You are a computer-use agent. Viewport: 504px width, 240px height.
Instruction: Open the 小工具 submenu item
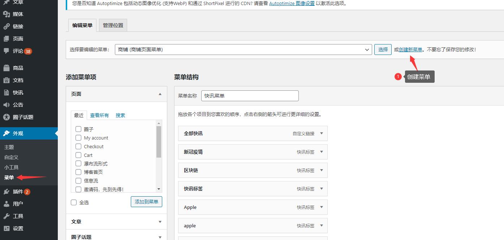click(x=11, y=167)
